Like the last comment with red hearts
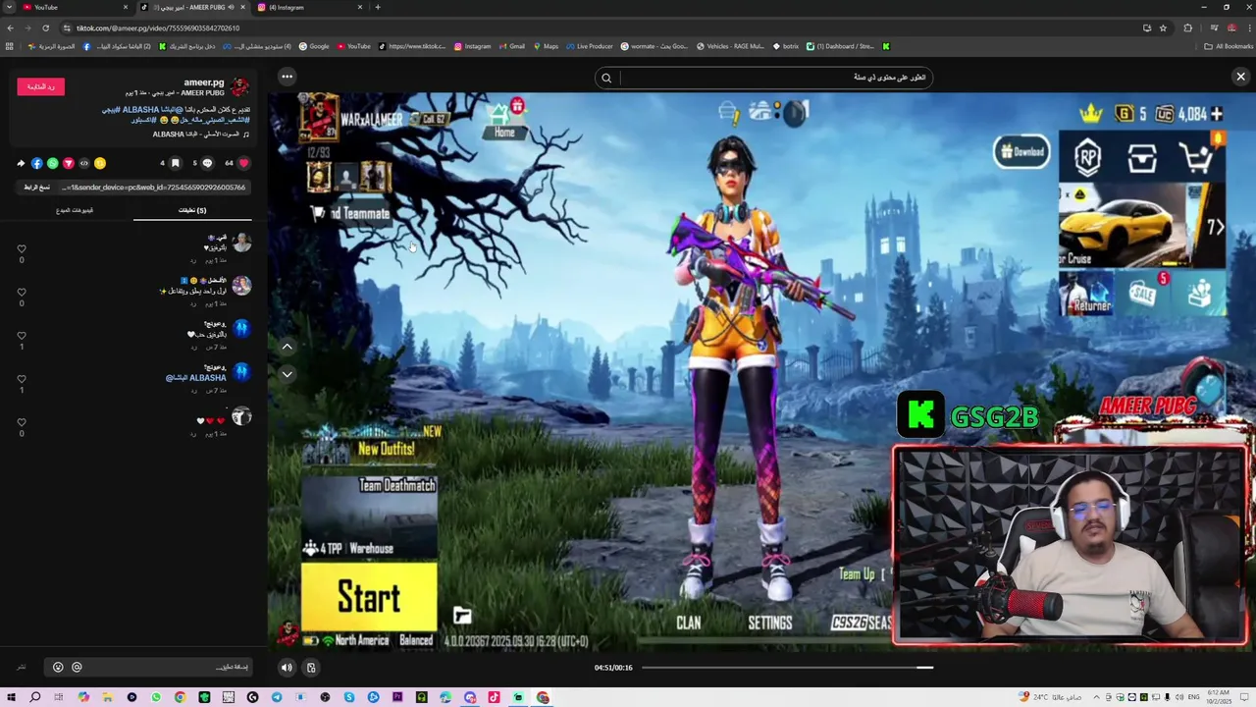Screen dimensions: 1256x707 point(22,422)
